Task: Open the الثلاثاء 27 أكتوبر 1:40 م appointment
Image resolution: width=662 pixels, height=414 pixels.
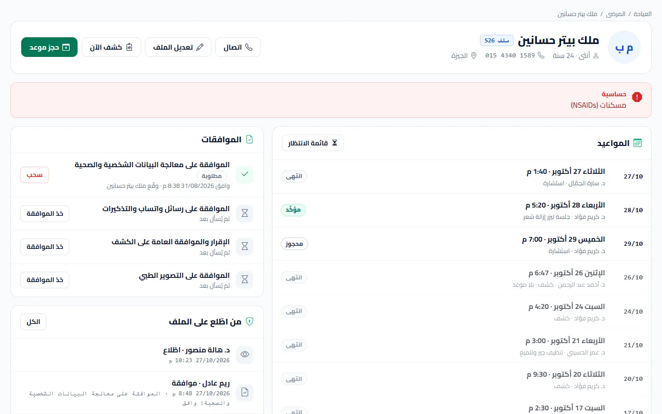Action: point(462,176)
